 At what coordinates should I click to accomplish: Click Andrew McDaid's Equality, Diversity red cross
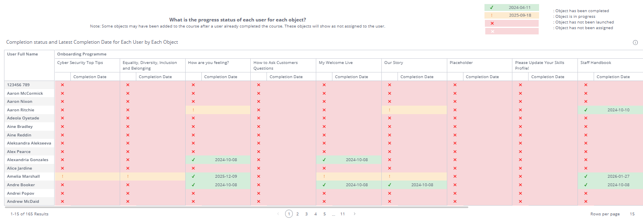pyautogui.click(x=128, y=202)
